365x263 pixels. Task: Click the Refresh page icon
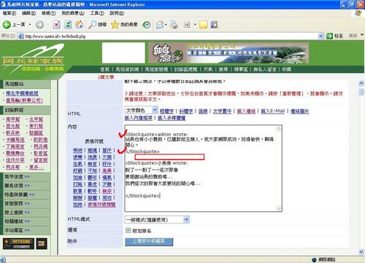(68, 25)
